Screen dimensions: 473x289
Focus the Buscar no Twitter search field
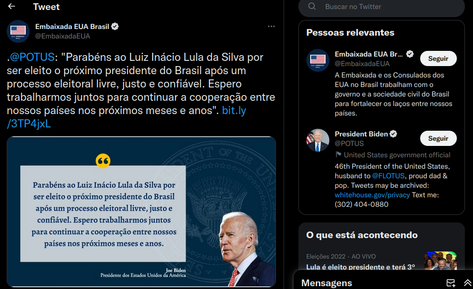381,7
